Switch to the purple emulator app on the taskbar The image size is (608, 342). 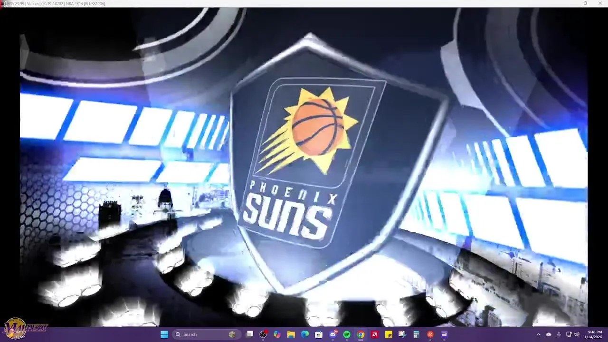coord(444,334)
